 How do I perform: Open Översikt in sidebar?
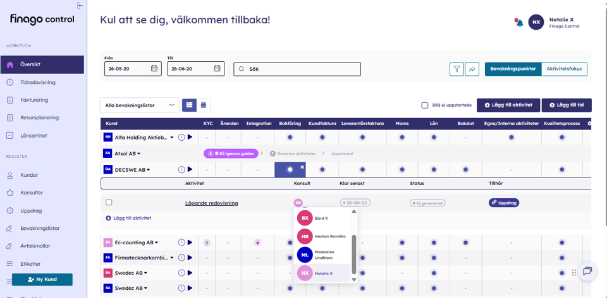[42, 64]
